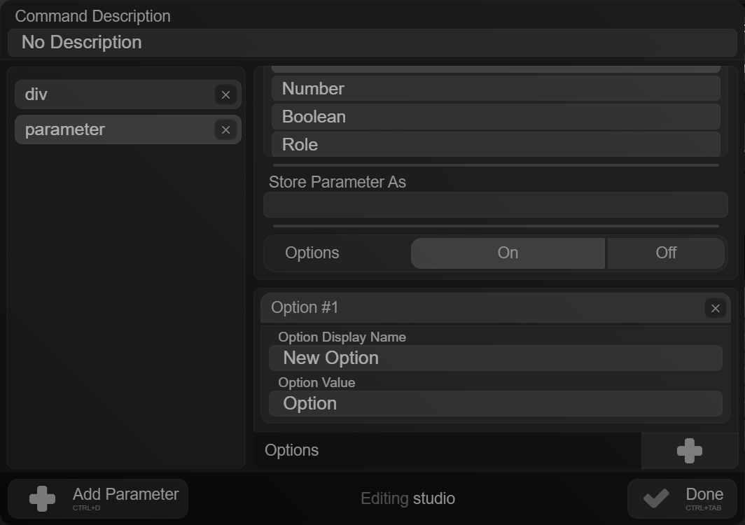Click the checkmark icon on the Done button
This screenshot has height=525, width=745.
[x=655, y=498]
